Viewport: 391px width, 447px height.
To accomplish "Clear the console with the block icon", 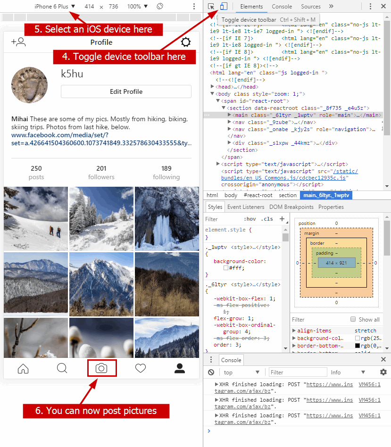I will [211, 372].
